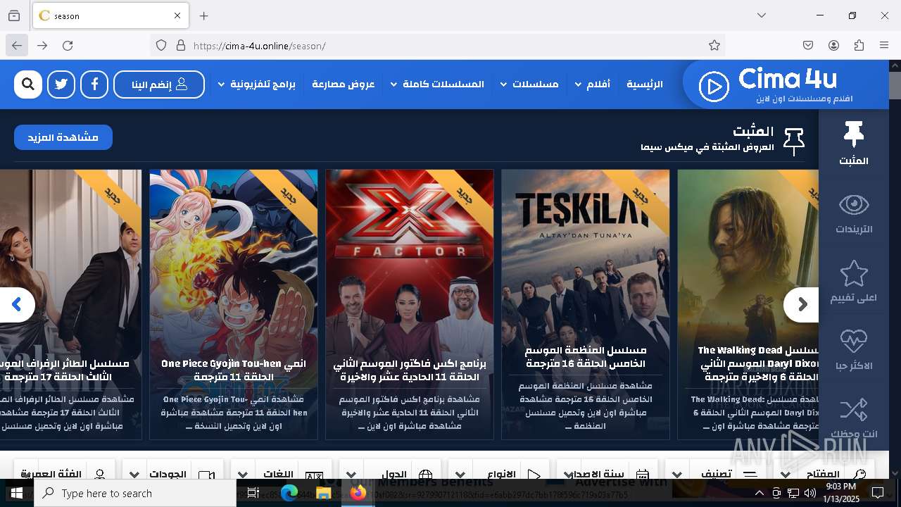Open the الطائر الرفراف episode 17 card
The height and width of the screenshot is (507, 901).
(70, 304)
